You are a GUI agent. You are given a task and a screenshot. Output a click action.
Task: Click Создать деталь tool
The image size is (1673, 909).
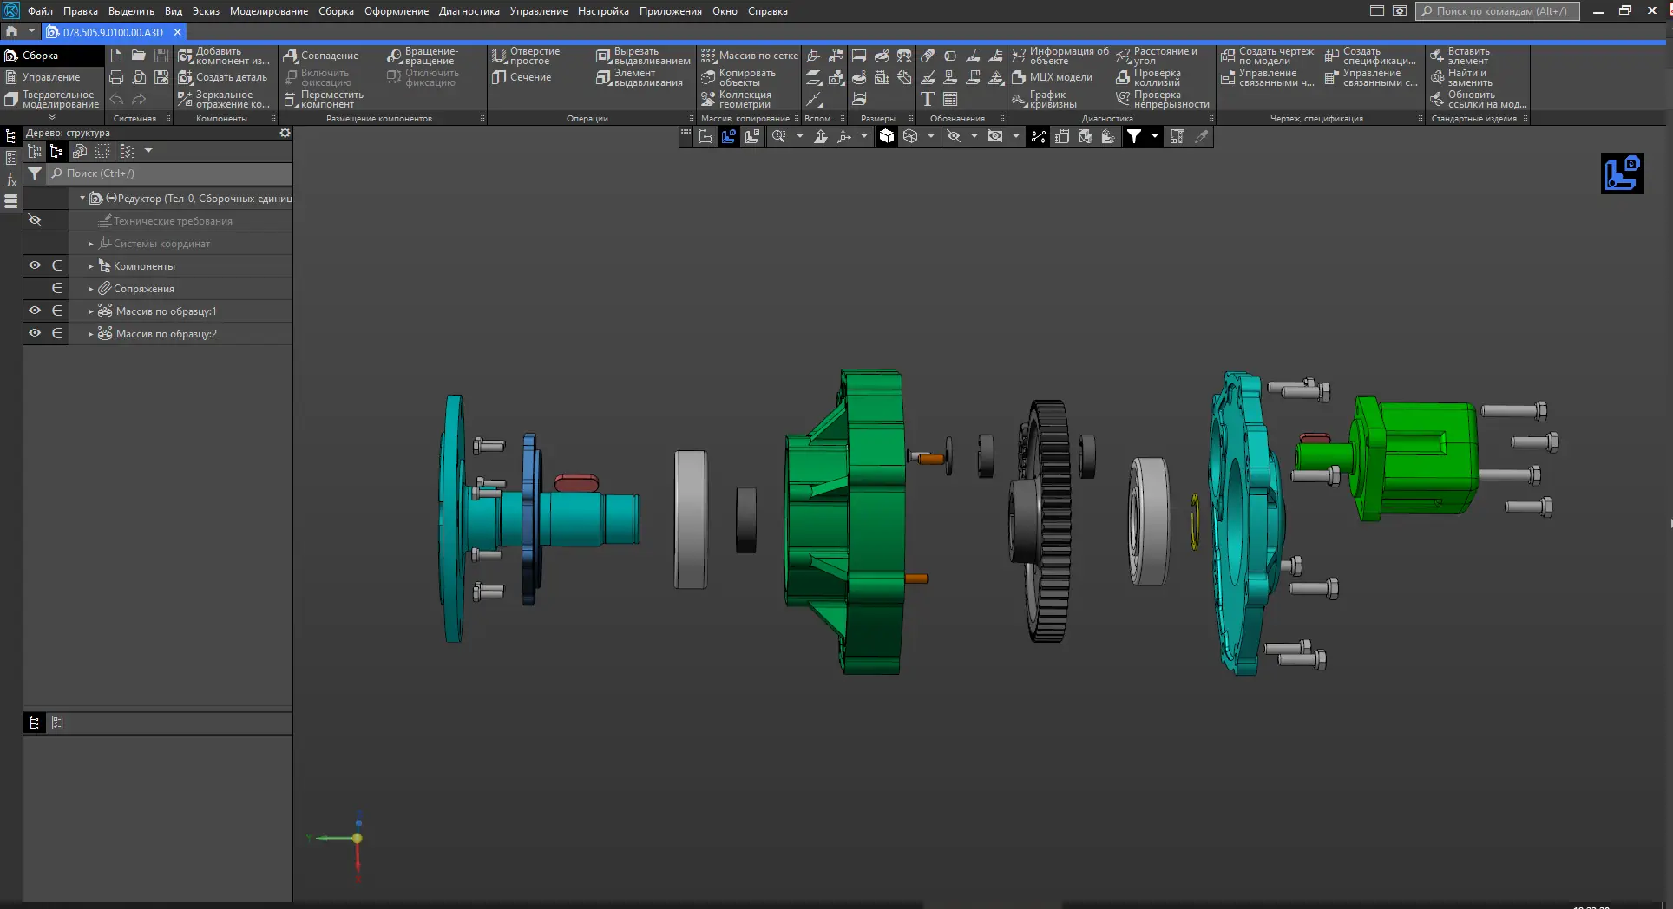(223, 77)
